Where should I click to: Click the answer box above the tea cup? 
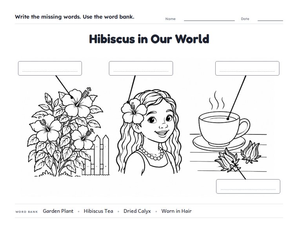(x=247, y=69)
